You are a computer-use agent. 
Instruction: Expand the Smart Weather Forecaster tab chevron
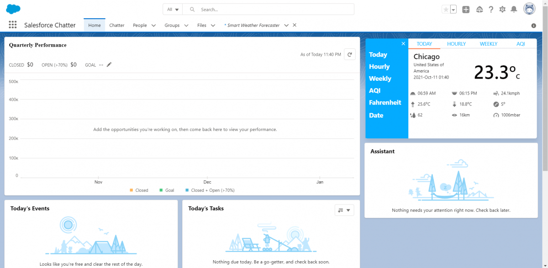(x=286, y=26)
